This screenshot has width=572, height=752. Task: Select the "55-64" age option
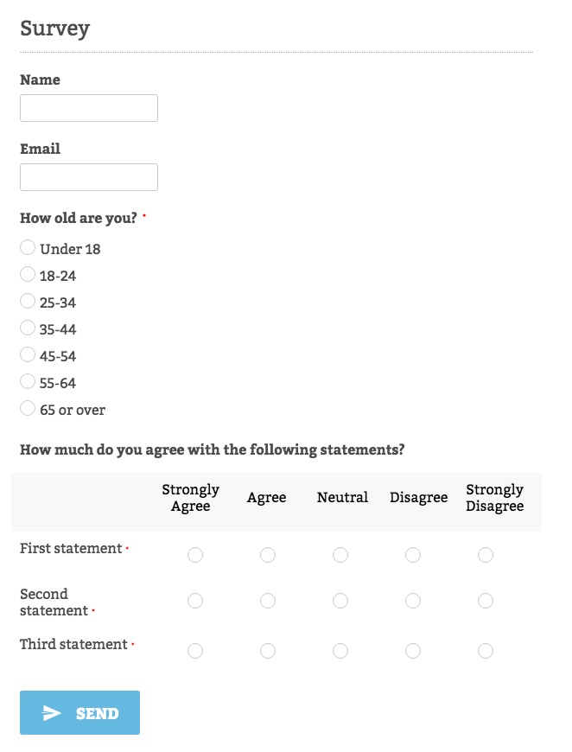point(28,382)
